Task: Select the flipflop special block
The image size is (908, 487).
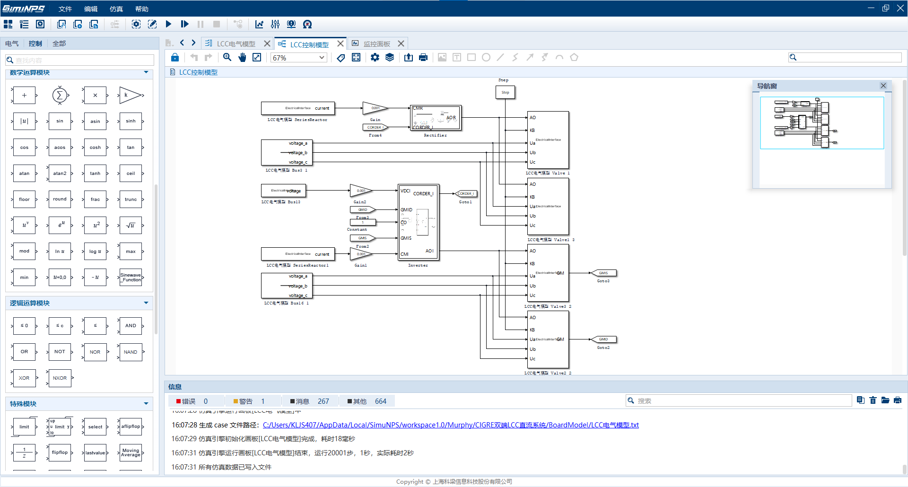Action: (x=60, y=452)
